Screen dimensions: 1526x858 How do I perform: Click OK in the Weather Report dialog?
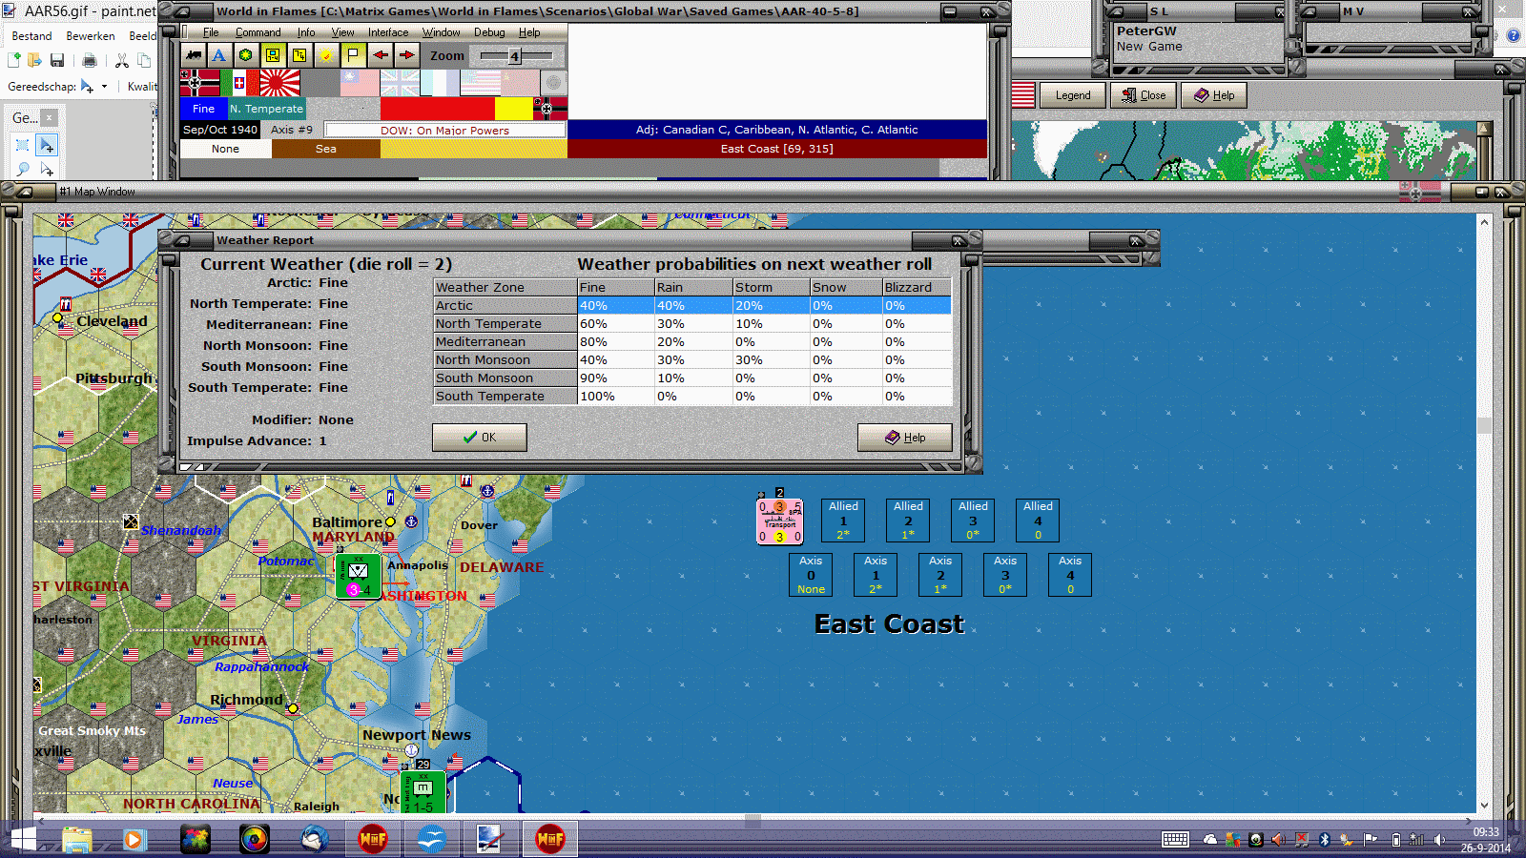[480, 438]
